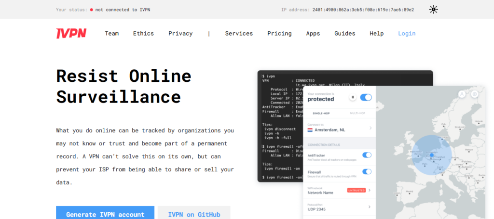Go to the Pricing page
This screenshot has width=494, height=219.
[279, 33]
